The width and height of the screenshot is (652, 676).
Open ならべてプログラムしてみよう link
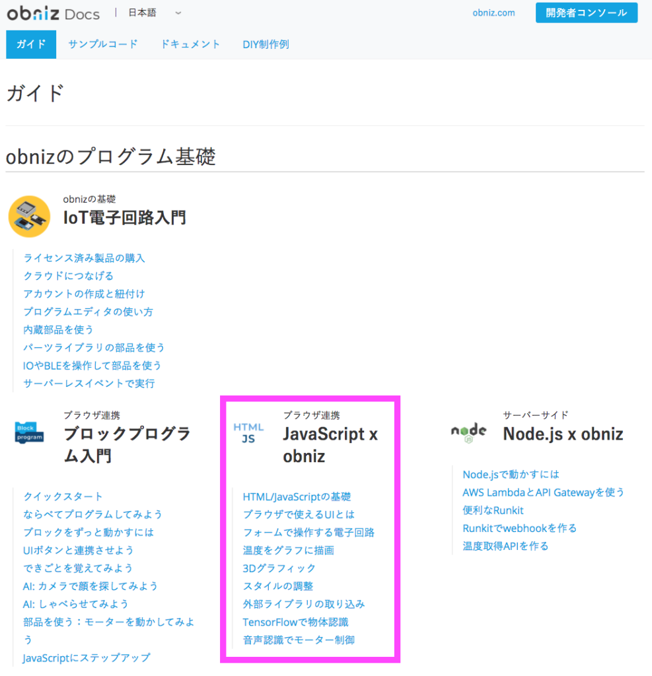(92, 514)
